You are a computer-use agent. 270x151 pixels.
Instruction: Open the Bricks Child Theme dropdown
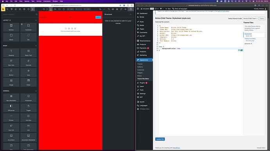pos(250,19)
